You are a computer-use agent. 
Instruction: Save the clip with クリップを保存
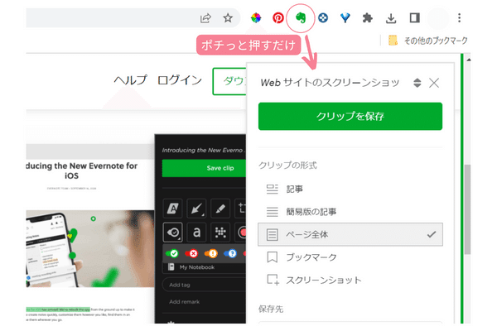[350, 116]
